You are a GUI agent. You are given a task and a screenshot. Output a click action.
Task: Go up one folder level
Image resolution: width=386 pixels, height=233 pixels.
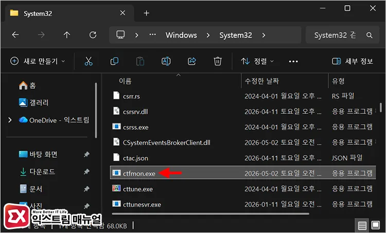[67, 35]
